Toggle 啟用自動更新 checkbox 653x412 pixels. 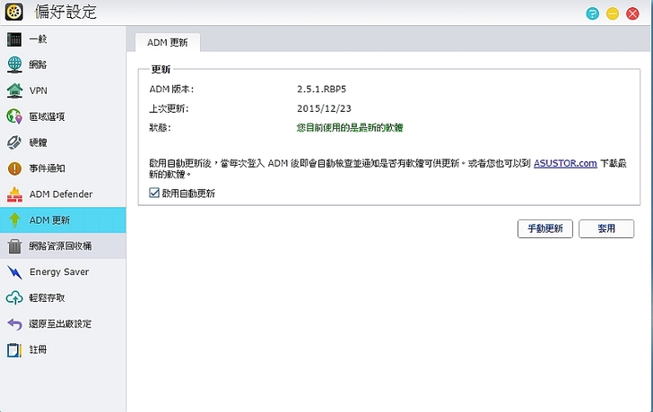[x=154, y=193]
